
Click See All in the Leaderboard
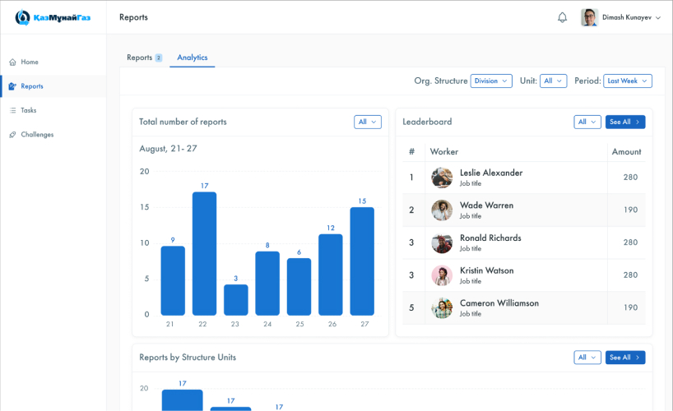click(x=625, y=122)
